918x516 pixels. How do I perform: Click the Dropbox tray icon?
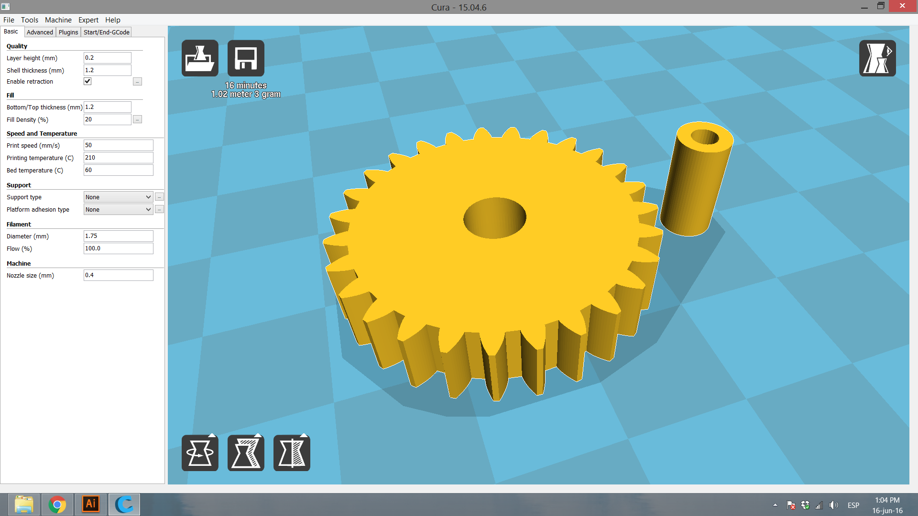pyautogui.click(x=805, y=505)
